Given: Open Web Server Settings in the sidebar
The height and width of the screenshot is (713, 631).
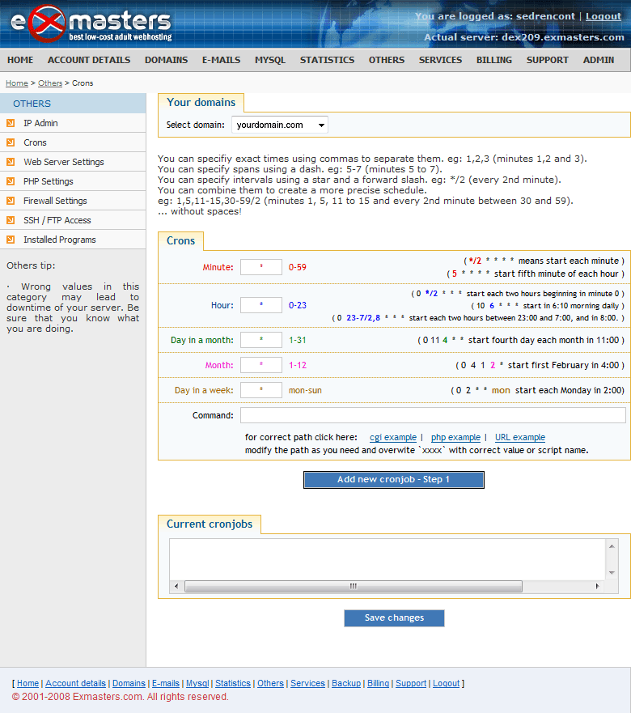Looking at the screenshot, I should coord(64,162).
